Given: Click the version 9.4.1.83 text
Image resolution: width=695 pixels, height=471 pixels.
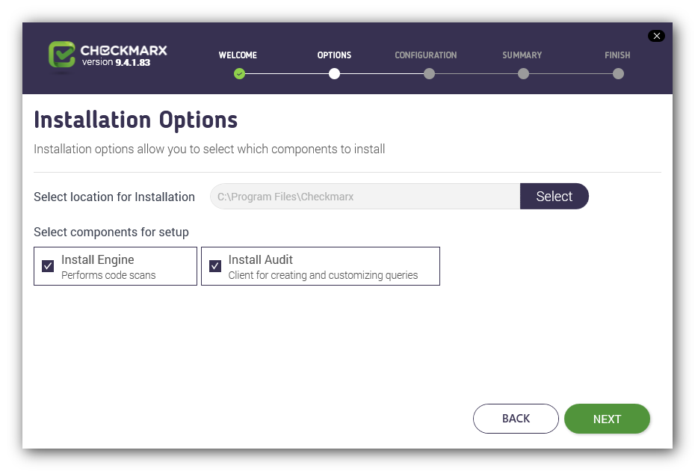Looking at the screenshot, I should coord(116,63).
